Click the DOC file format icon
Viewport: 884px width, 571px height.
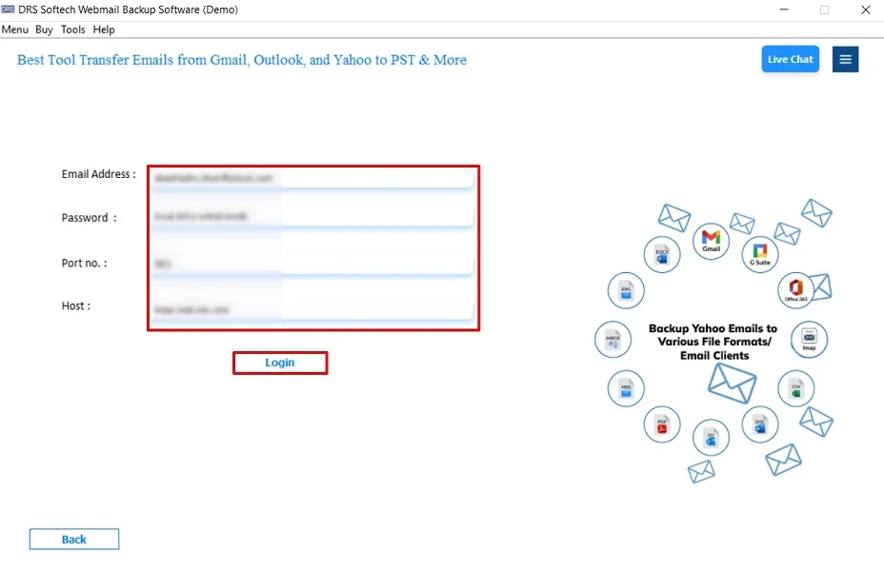point(760,424)
